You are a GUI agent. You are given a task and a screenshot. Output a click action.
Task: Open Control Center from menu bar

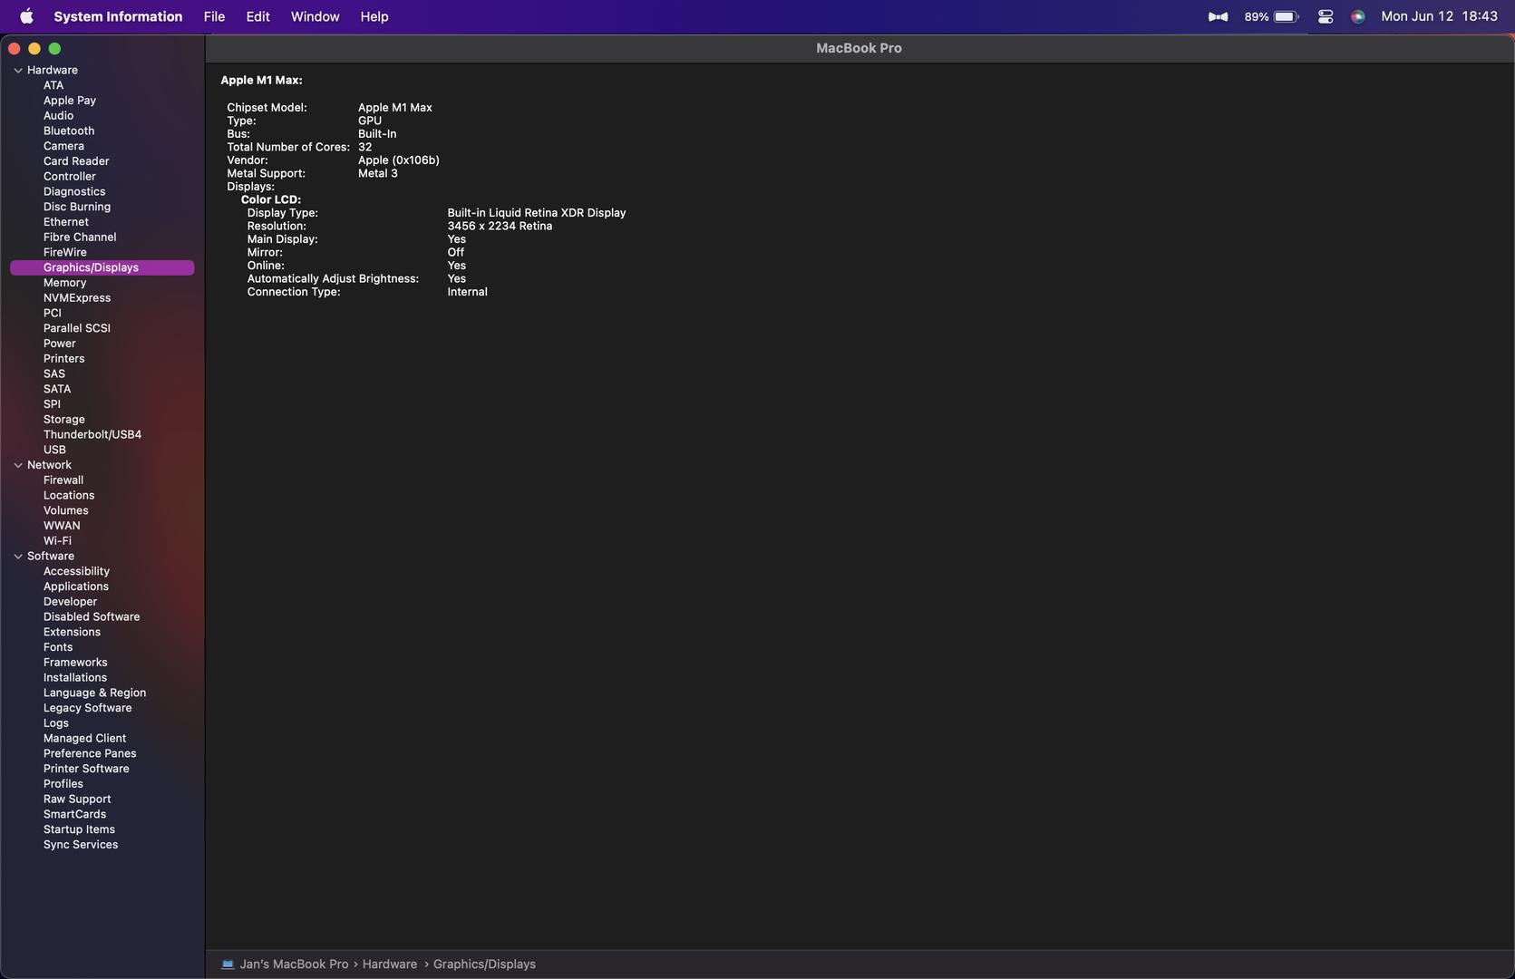coord(1325,16)
